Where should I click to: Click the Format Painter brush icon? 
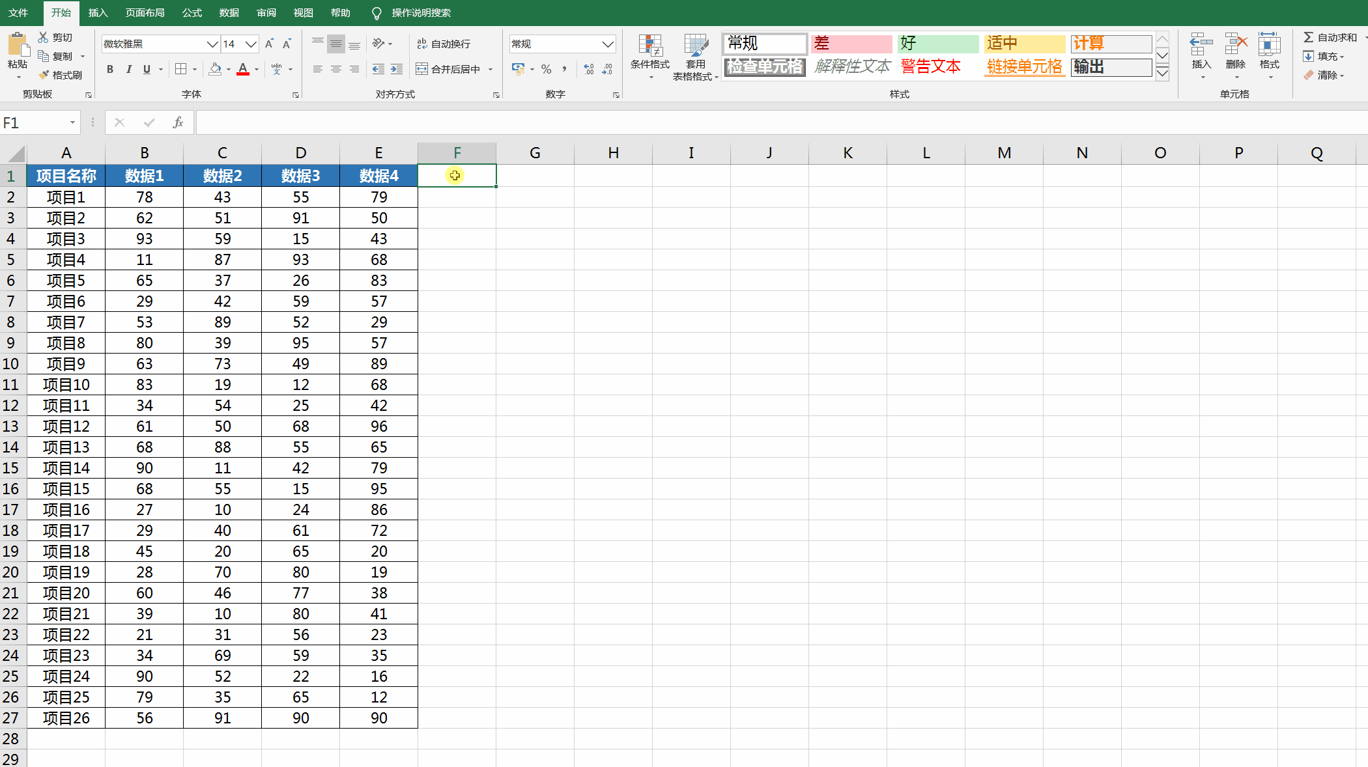44,75
